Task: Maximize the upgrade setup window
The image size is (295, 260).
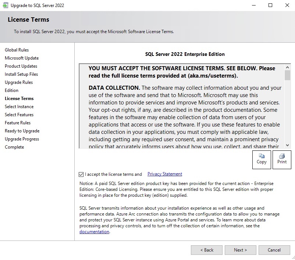Action: click(x=270, y=6)
